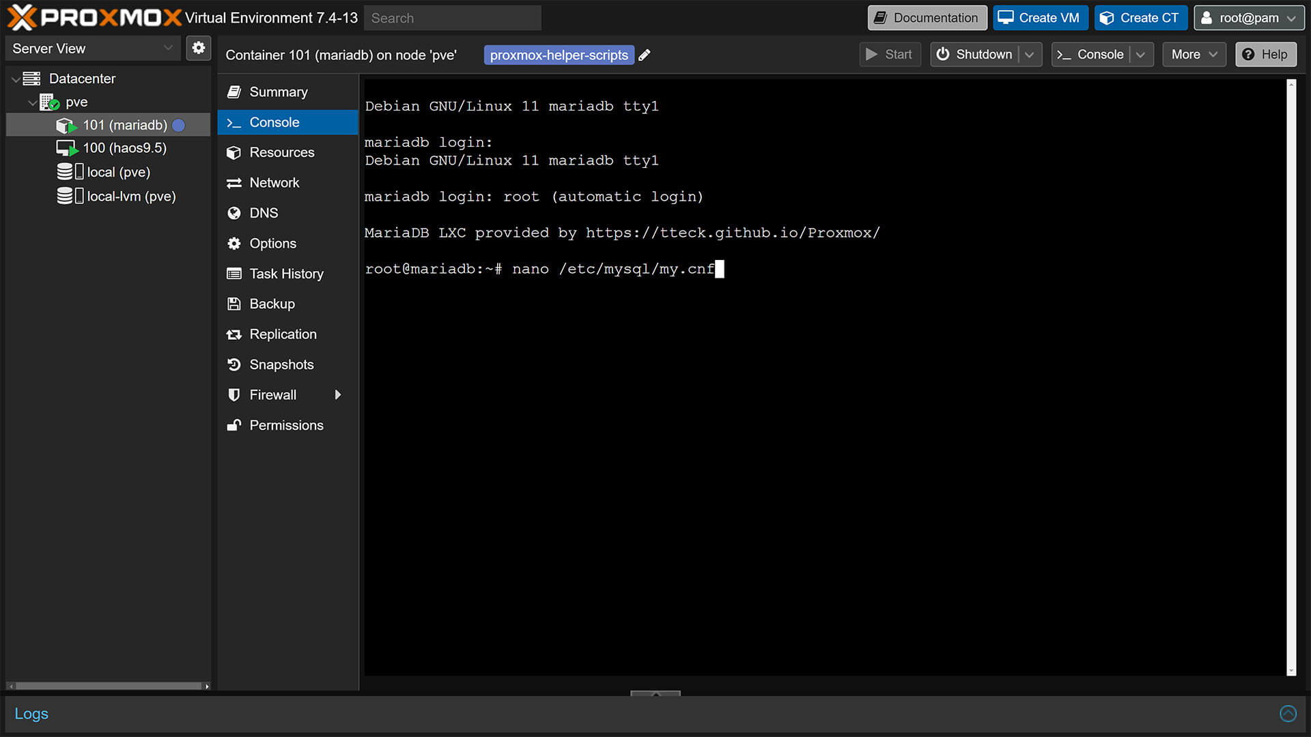The width and height of the screenshot is (1311, 737).
Task: Open the Permissions section
Action: 234,425
